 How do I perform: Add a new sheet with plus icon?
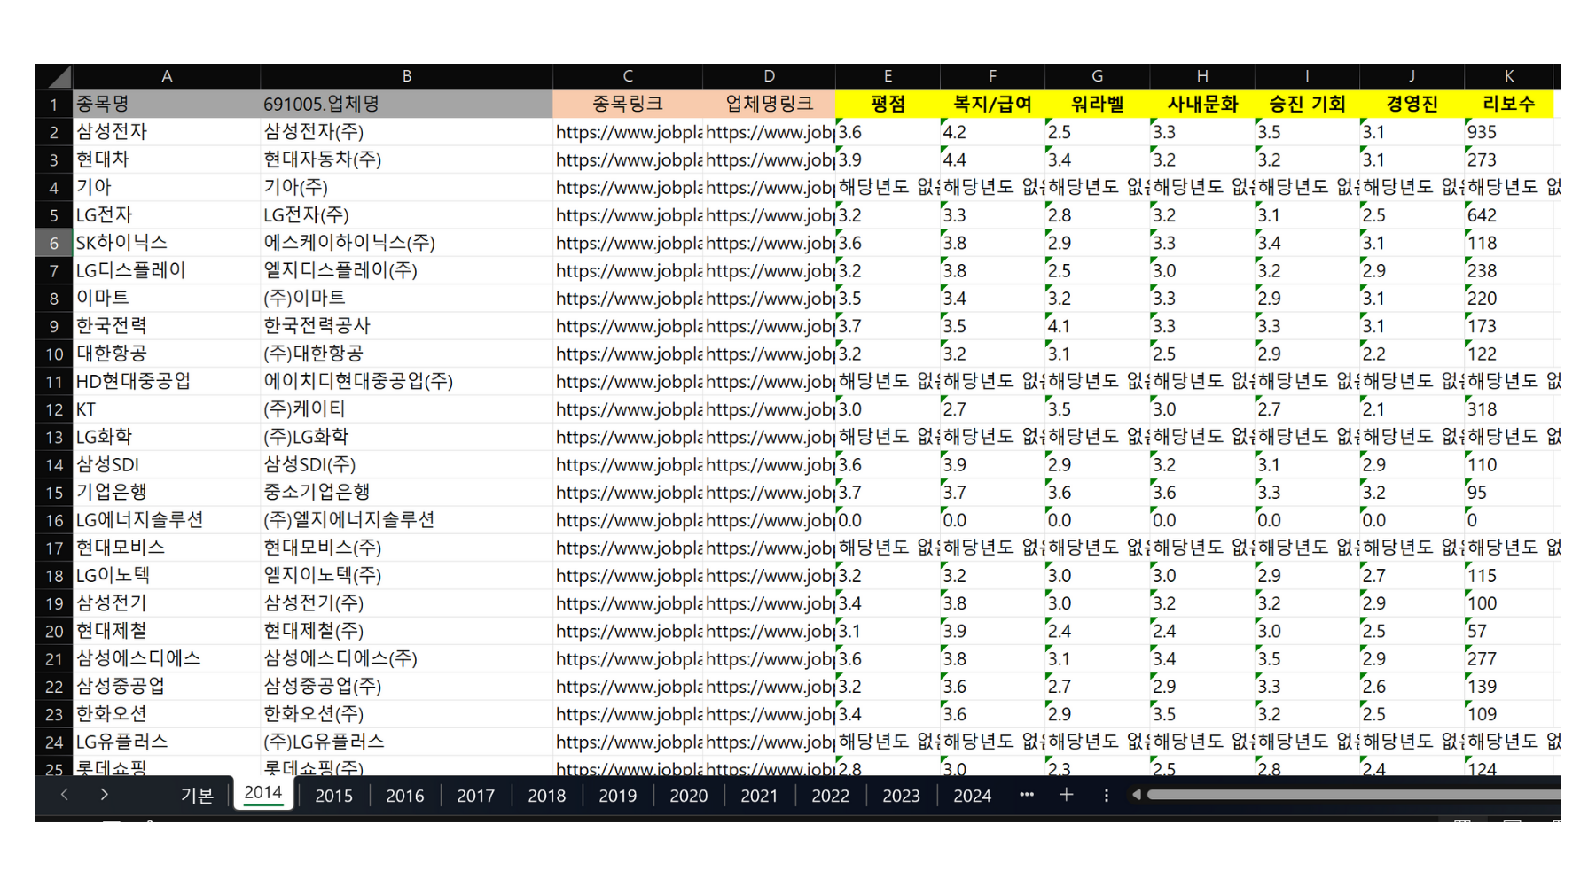[1066, 795]
